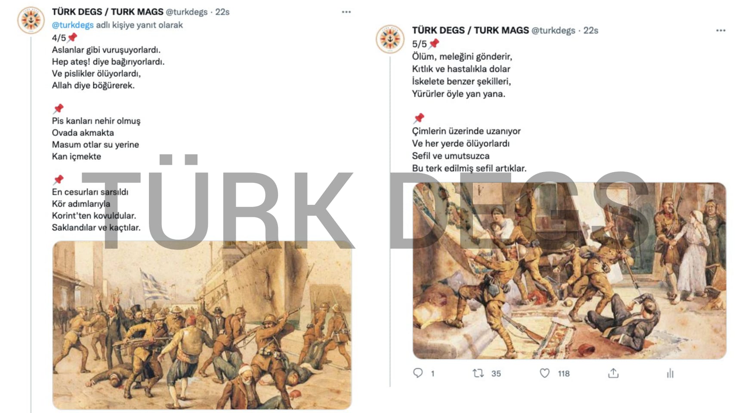Open the three-dot menu on tweet 4/5
735x413 pixels.
click(346, 12)
